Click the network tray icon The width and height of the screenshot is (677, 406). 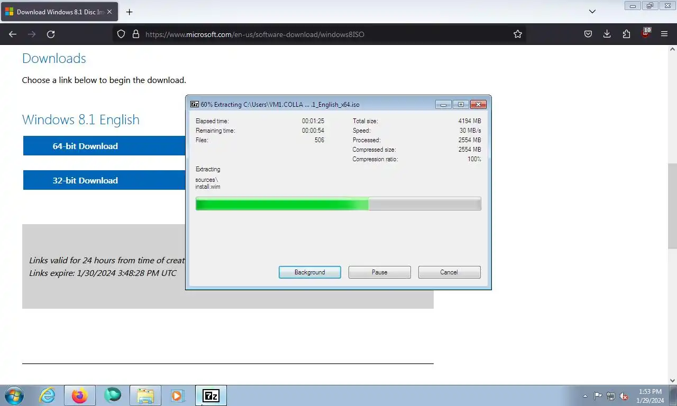611,396
